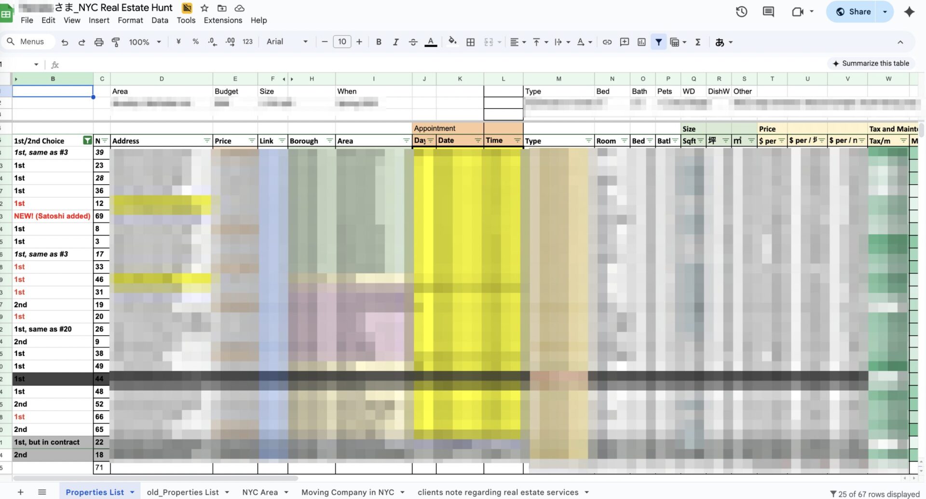Click the insert link icon
Image resolution: width=926 pixels, height=499 pixels.
click(x=607, y=42)
